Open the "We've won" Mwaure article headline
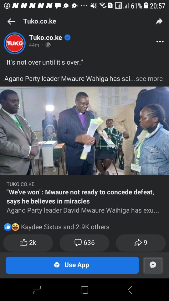The width and height of the screenshot is (169, 301). tap(80, 197)
